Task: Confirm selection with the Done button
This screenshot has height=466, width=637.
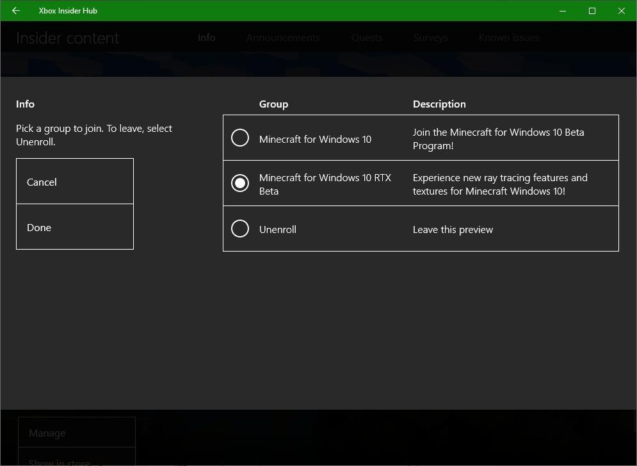Action: [x=75, y=227]
